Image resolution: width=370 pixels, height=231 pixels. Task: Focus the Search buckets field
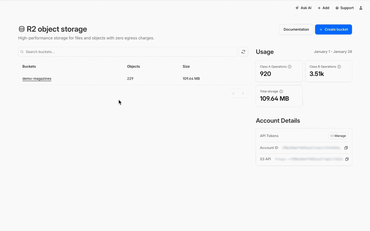[x=127, y=52]
